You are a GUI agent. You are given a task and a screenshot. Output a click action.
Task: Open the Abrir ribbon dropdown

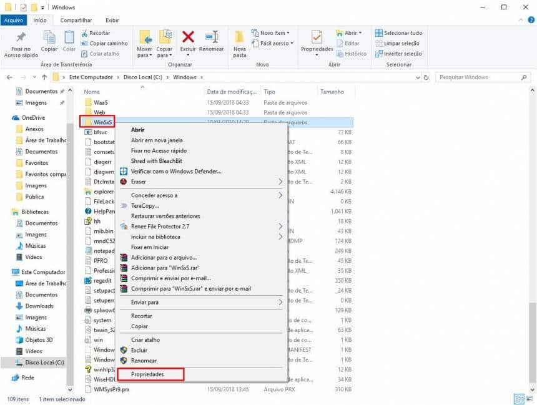pos(348,33)
